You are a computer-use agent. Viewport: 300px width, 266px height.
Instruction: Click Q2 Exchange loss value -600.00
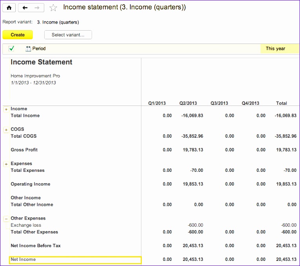tap(195, 225)
